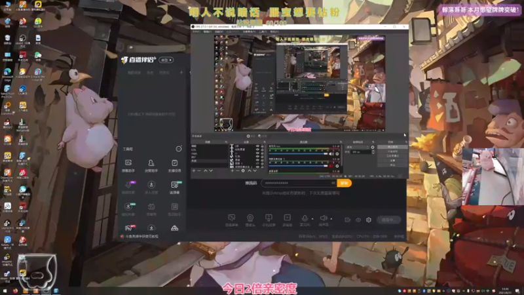Click the orange 复制 copy button

[345, 183]
